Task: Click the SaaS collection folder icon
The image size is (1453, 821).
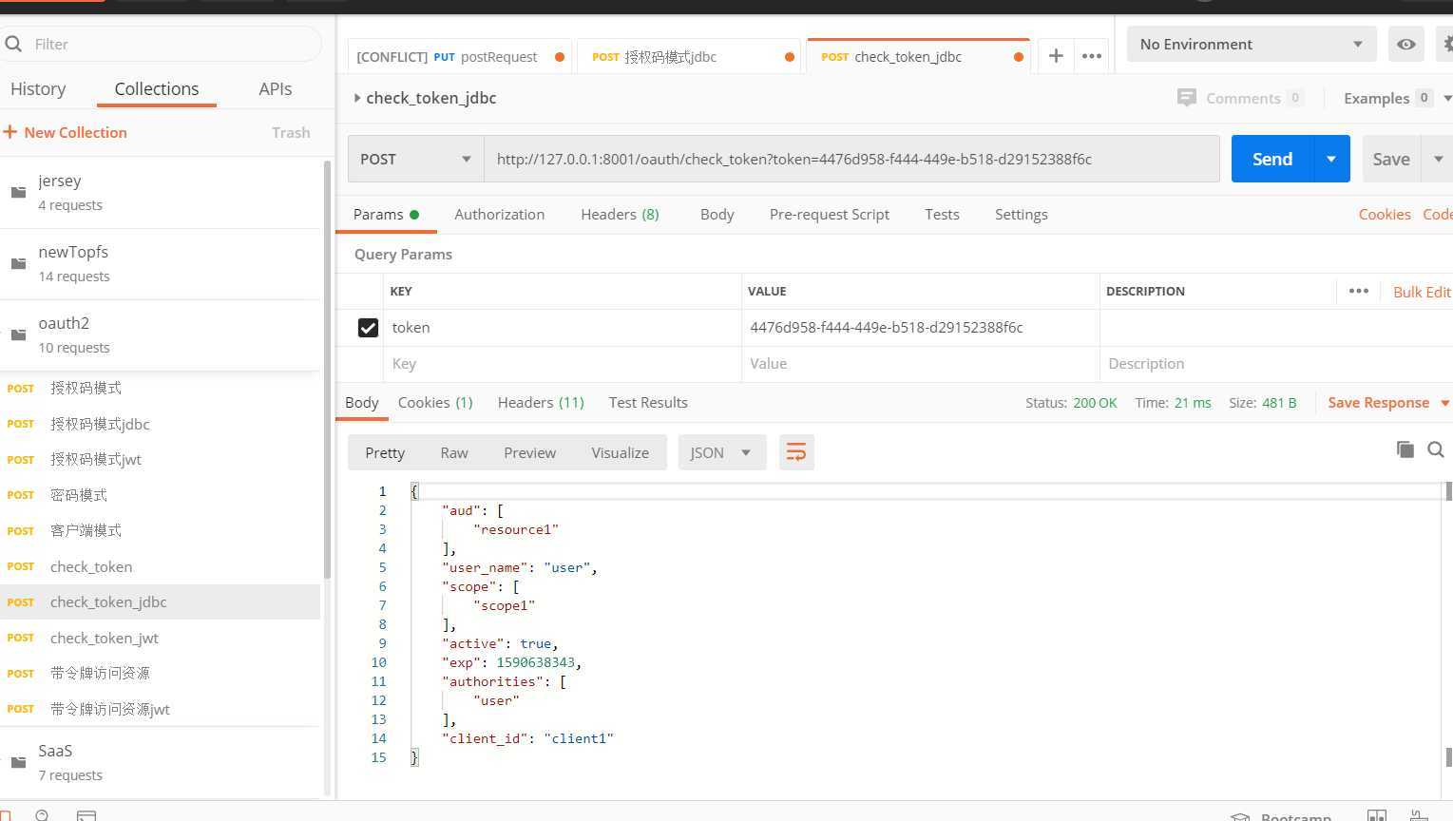Action: [x=18, y=762]
